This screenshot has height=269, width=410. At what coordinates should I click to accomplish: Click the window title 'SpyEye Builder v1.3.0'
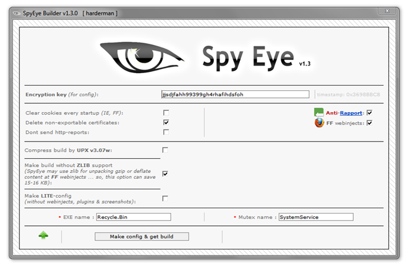point(50,14)
